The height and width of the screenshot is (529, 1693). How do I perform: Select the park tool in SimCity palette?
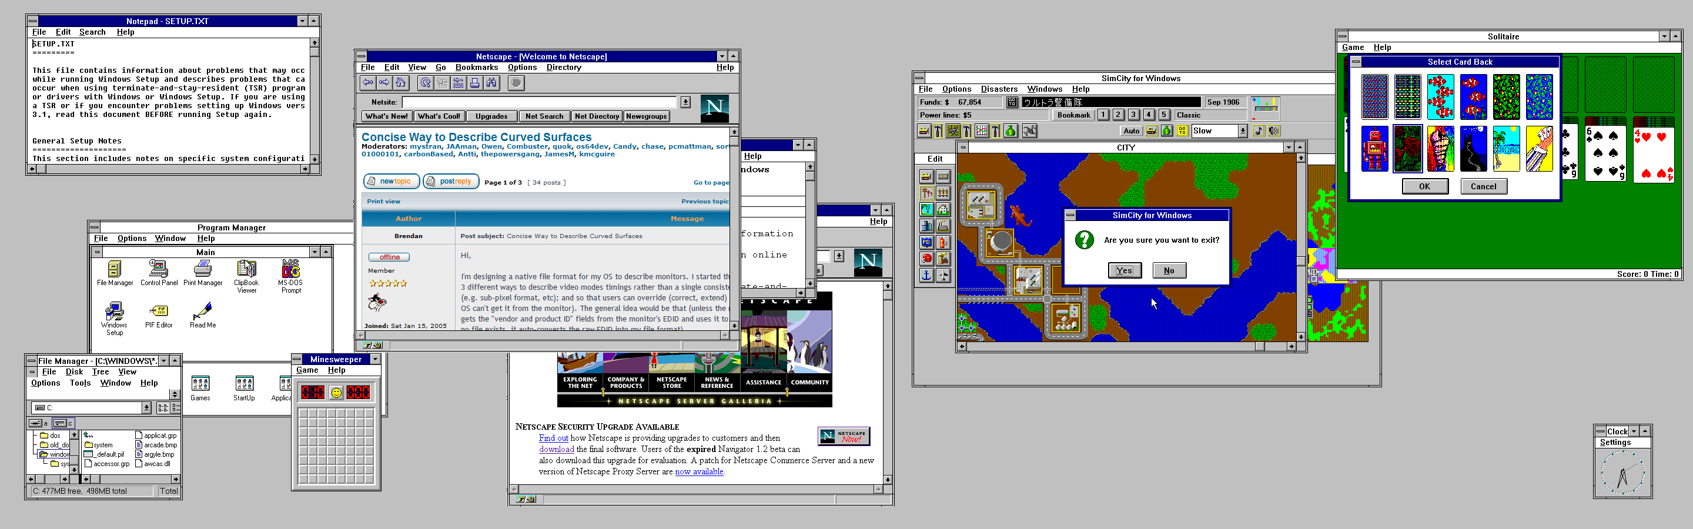[926, 210]
